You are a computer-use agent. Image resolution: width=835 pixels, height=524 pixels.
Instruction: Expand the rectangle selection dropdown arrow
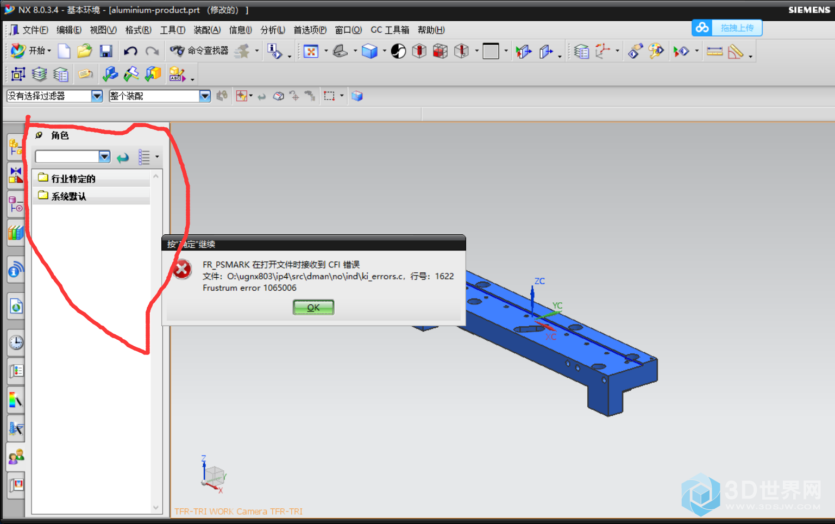(x=342, y=96)
